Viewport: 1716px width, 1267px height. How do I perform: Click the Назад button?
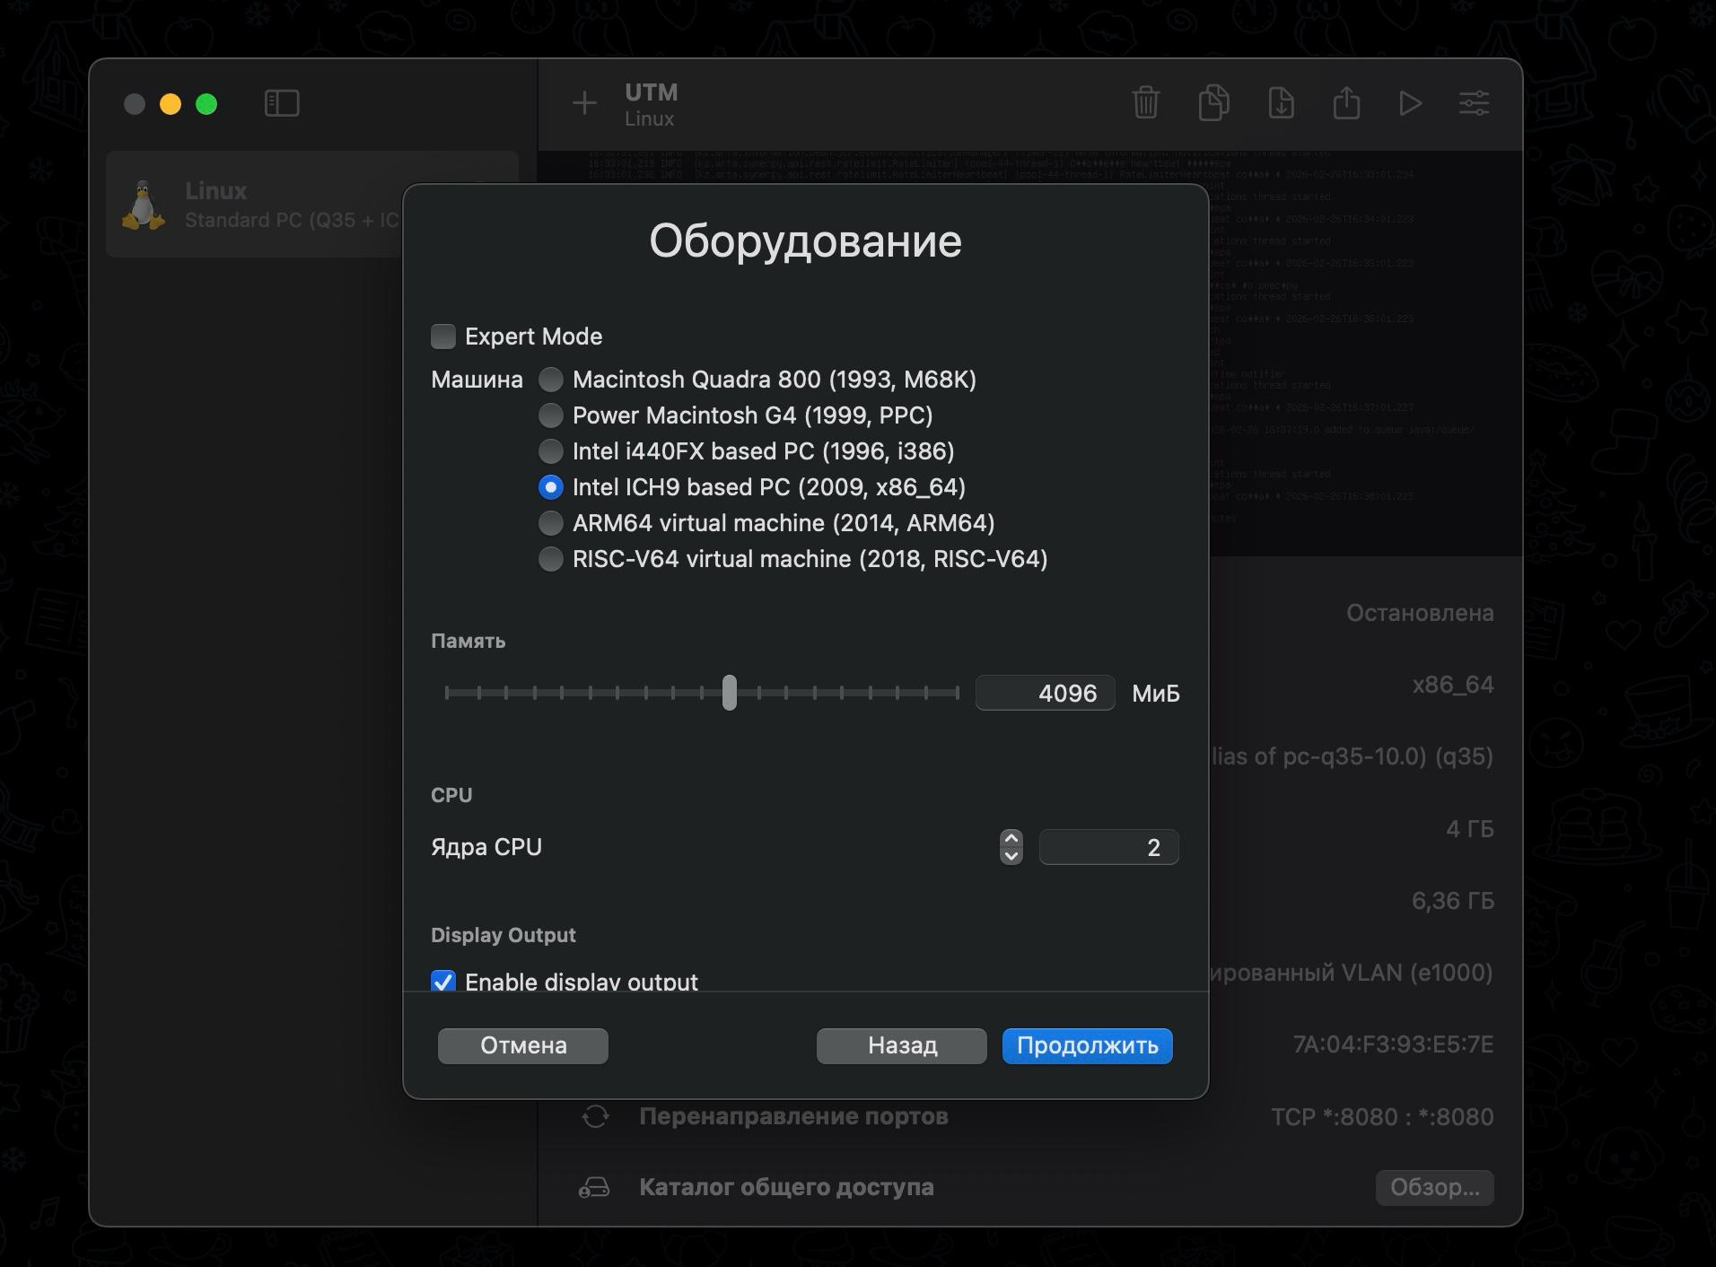(901, 1046)
